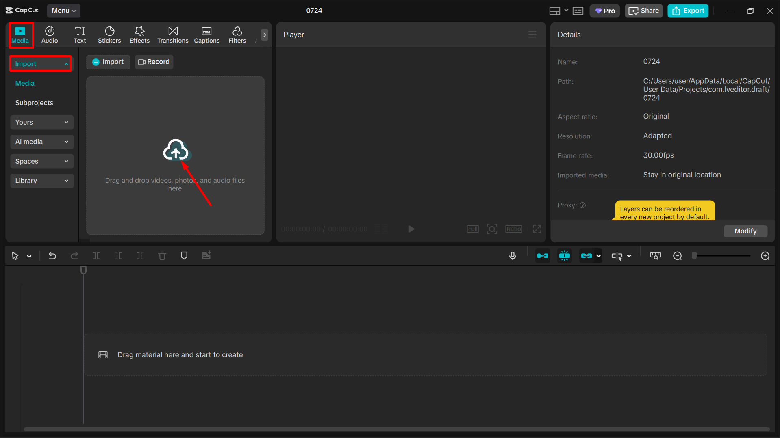Expand the Library dropdown
This screenshot has width=780, height=438.
(x=42, y=181)
